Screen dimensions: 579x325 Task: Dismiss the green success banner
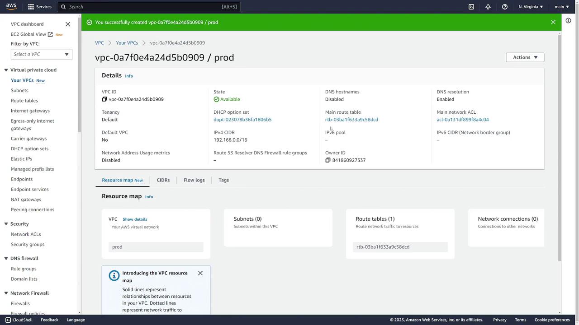pos(553,22)
